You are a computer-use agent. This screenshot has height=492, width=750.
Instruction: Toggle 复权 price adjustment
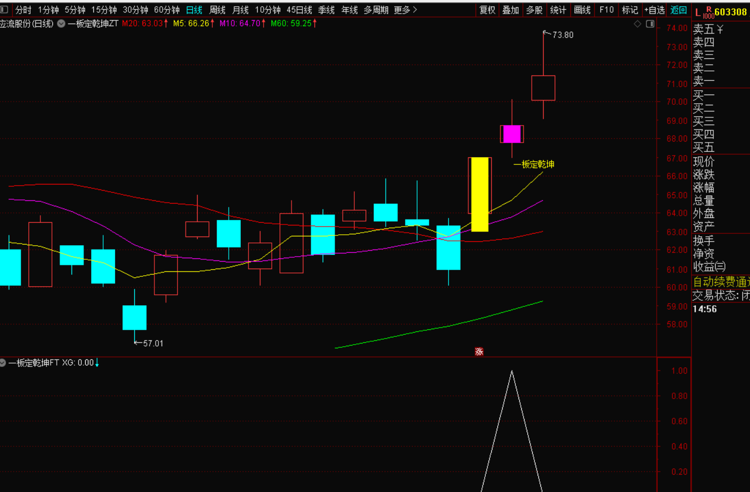pos(487,10)
